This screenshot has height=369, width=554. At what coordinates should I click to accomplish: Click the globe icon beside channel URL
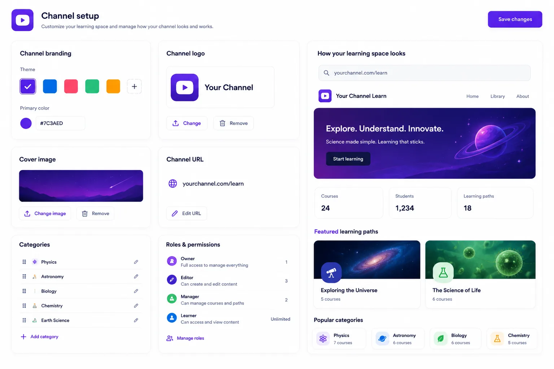173,183
